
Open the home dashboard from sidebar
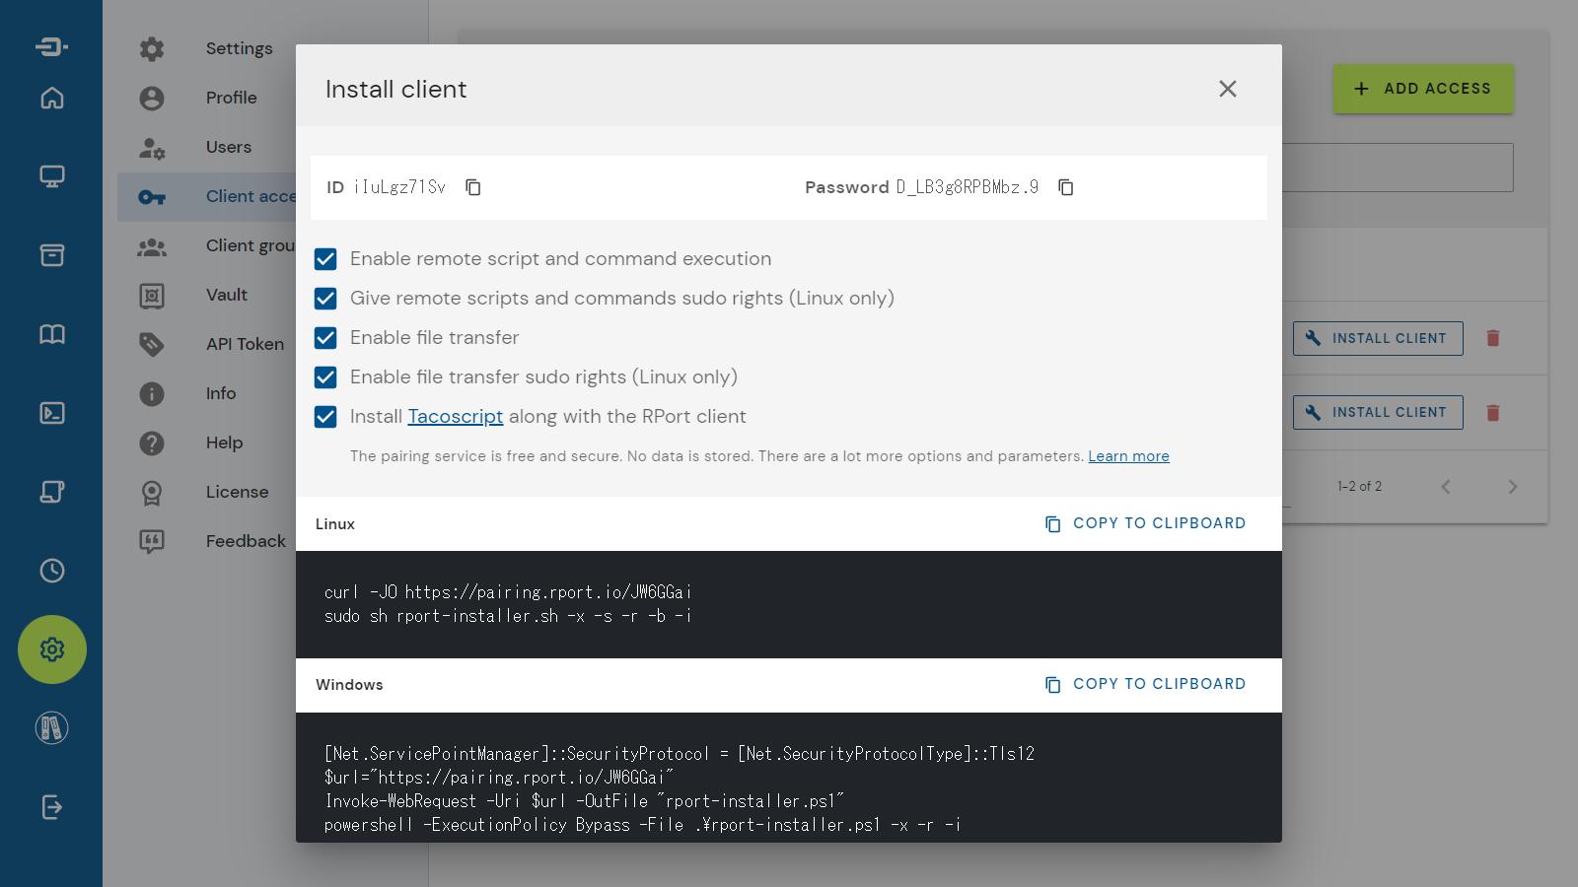pos(52,98)
